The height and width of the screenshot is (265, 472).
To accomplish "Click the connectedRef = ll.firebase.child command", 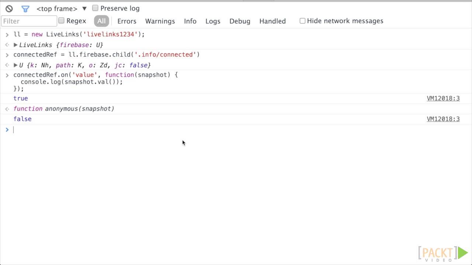I will pyautogui.click(x=107, y=54).
